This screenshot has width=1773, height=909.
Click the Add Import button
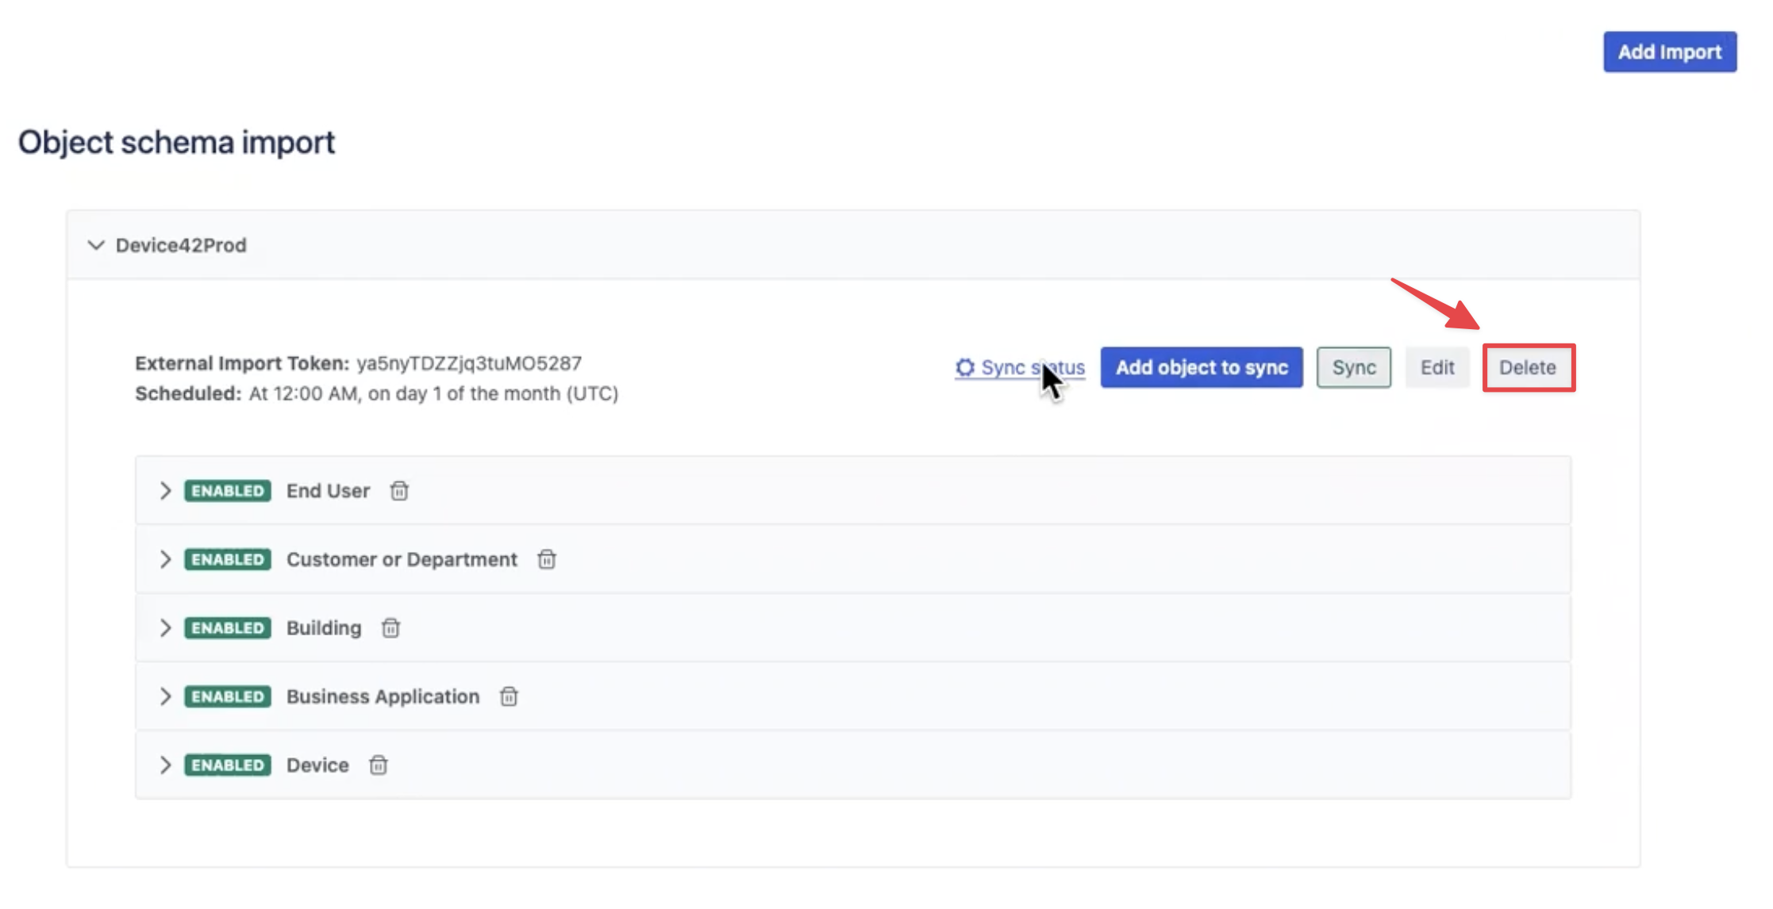coord(1669,52)
